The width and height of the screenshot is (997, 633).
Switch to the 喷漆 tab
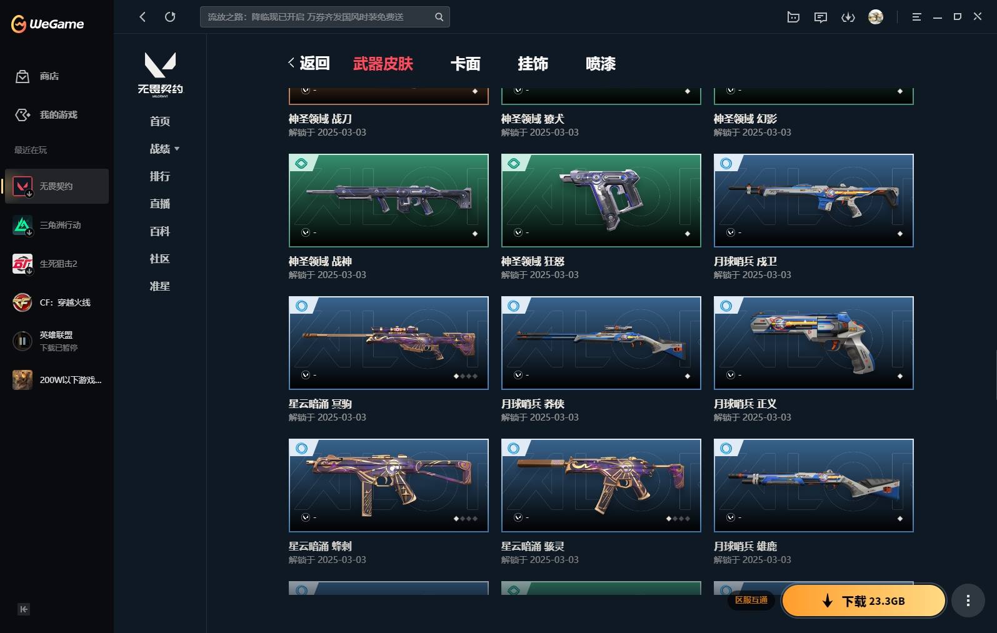click(601, 64)
